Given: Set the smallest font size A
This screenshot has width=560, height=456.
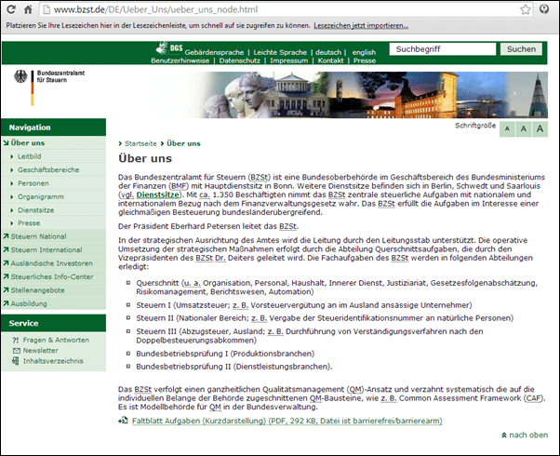Looking at the screenshot, I should (x=507, y=129).
